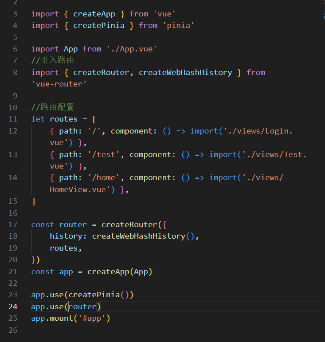Click line number 8 in the gutter
Viewport: 325px width, 342px height.
click(15, 72)
